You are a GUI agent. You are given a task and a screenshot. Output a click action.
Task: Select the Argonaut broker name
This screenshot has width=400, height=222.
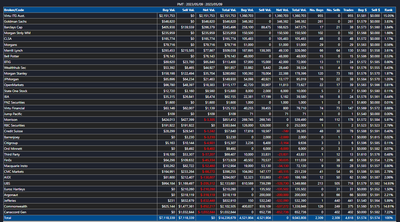tap(11, 195)
